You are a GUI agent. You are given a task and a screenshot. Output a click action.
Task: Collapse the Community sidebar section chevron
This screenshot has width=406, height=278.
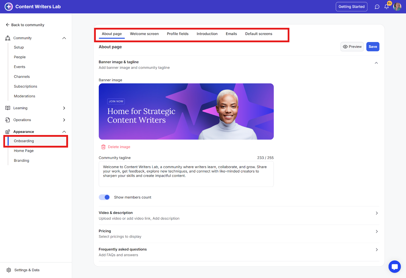pyautogui.click(x=64, y=38)
